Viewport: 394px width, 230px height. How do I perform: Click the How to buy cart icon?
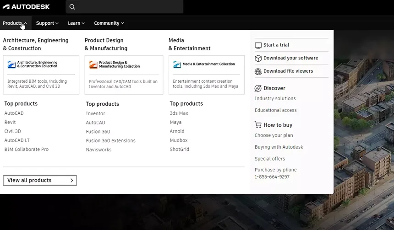pos(258,125)
